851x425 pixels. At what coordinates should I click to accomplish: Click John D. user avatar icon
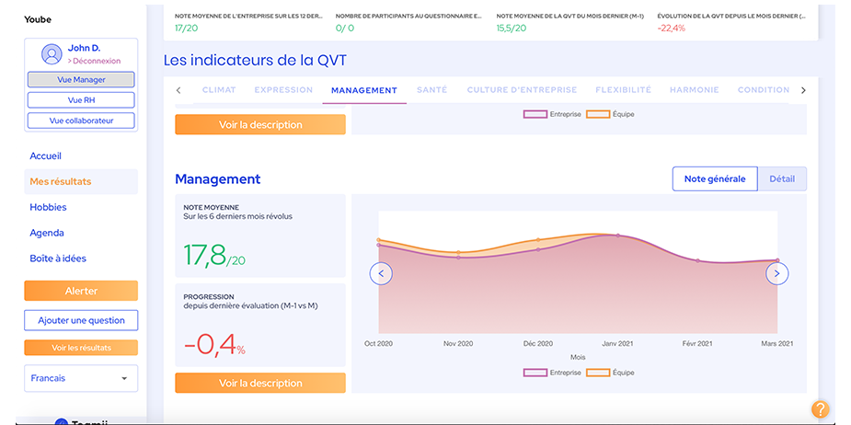(52, 53)
